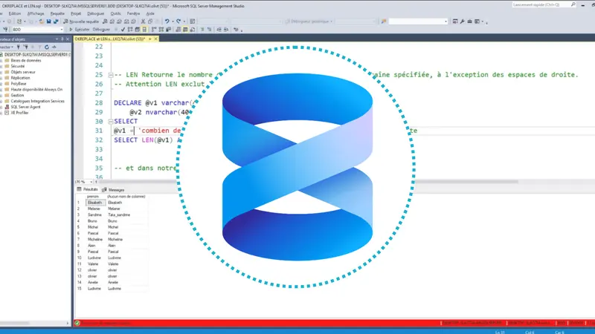
Task: Open the Edition menu
Action: point(15,13)
